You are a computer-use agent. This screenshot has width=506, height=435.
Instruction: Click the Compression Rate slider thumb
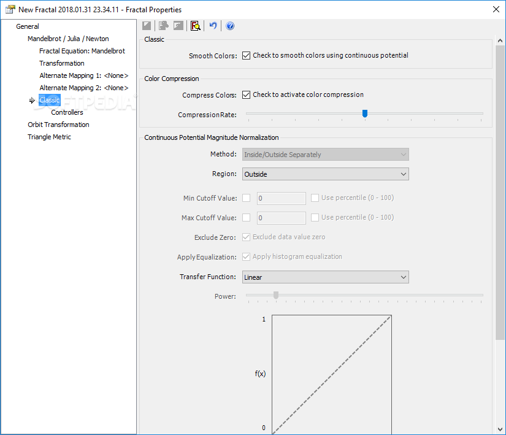pos(365,114)
